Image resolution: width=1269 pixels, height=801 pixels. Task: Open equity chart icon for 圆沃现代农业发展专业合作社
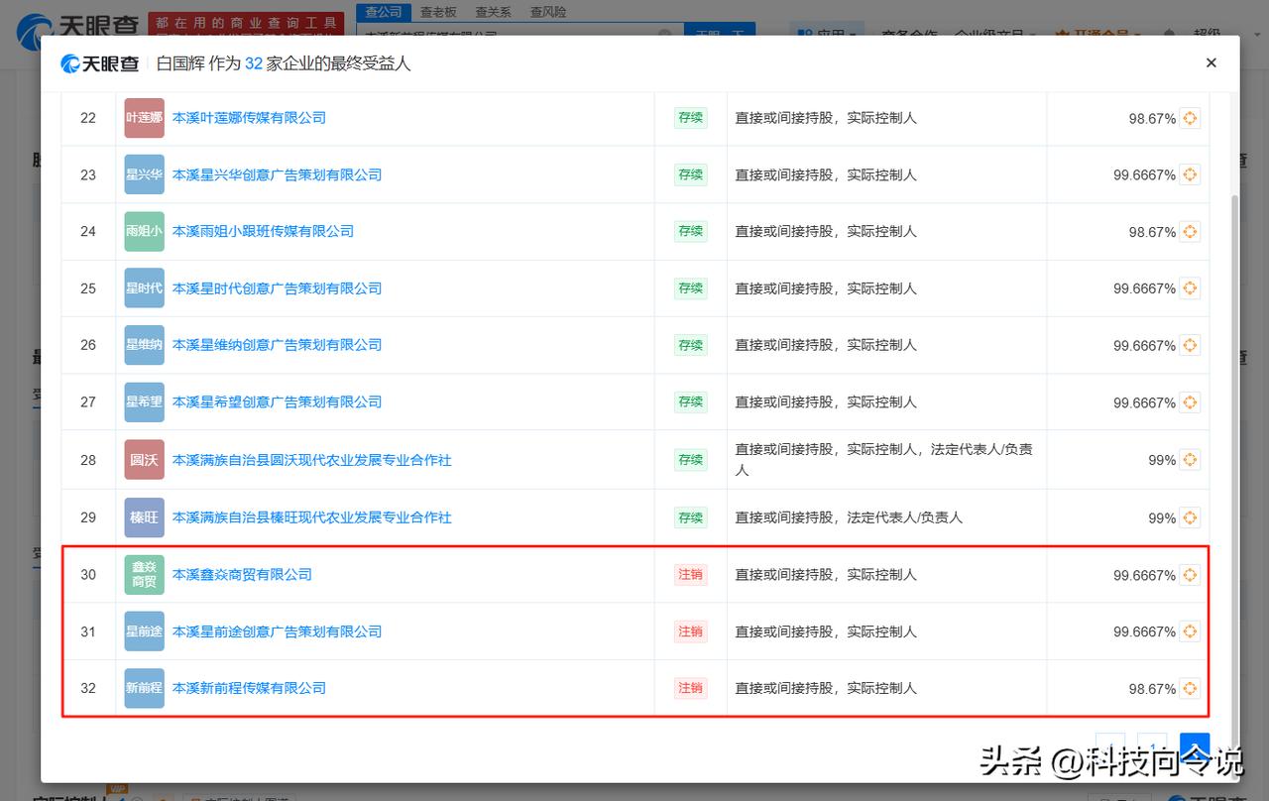[1190, 460]
